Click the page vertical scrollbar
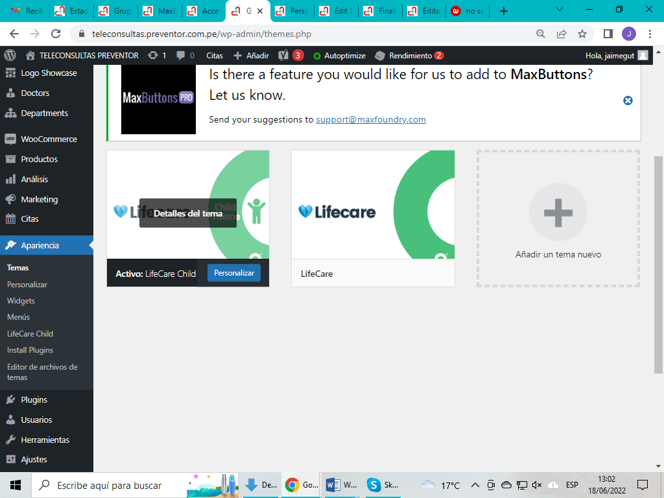The height and width of the screenshot is (498, 664). click(658, 265)
